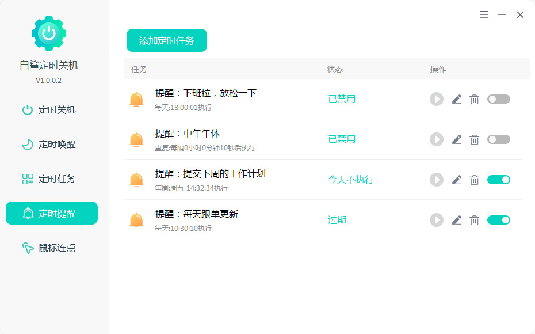Open the hamburger menu in title bar
The image size is (535, 334).
(484, 15)
